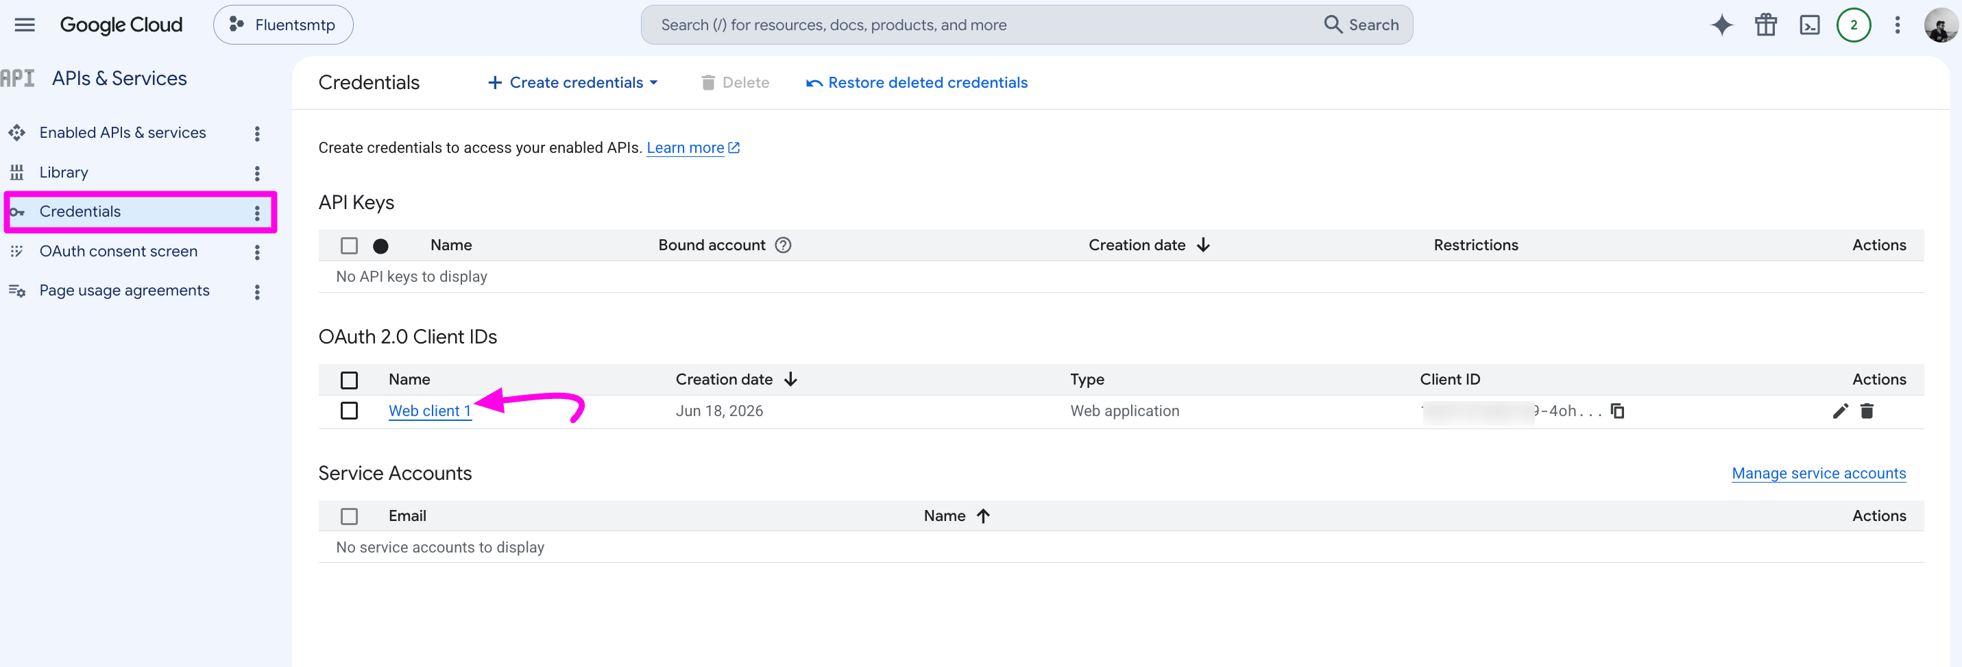This screenshot has width=1962, height=667.
Task: Click 'No API keys to display' text
Action: click(x=411, y=277)
